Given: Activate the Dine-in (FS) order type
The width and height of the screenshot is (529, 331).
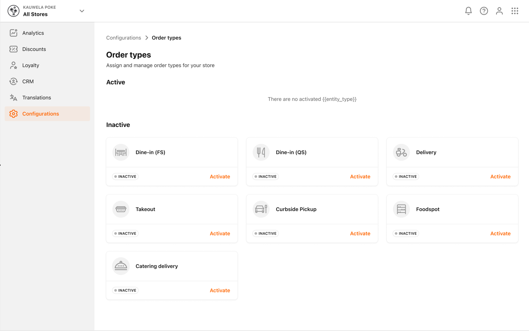Looking at the screenshot, I should pyautogui.click(x=220, y=177).
